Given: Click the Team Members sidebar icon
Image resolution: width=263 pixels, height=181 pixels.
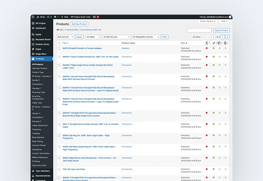Looking at the screenshot, I should tap(33, 171).
